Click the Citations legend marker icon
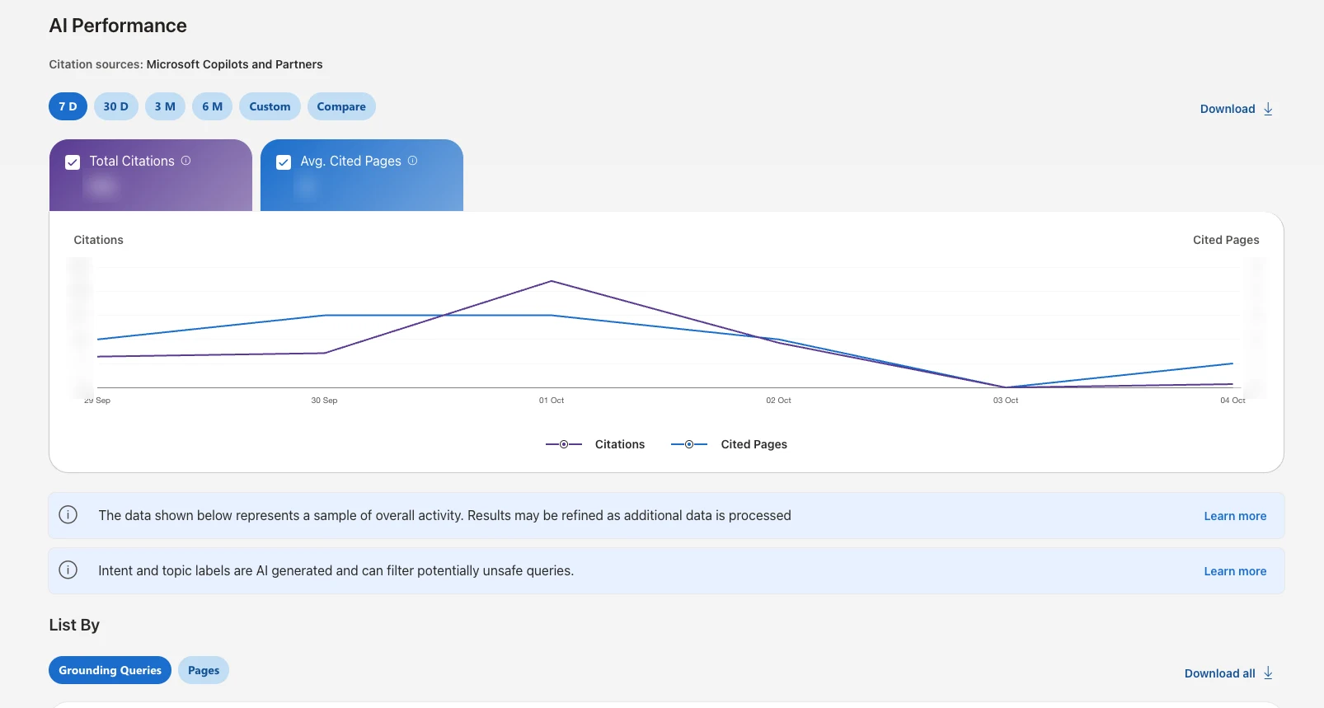The height and width of the screenshot is (708, 1324). pyautogui.click(x=564, y=444)
